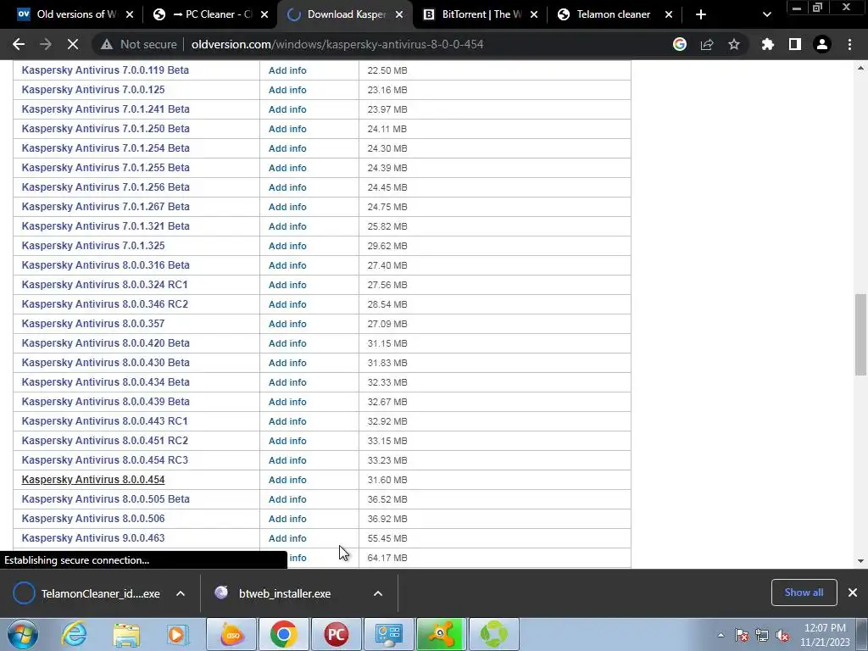This screenshot has height=651, width=868.
Task: Open the Avast taskbar app
Action: 441,634
